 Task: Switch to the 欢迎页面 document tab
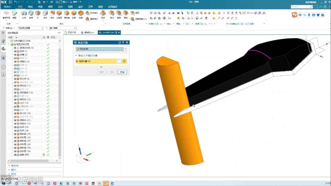[x=70, y=32]
